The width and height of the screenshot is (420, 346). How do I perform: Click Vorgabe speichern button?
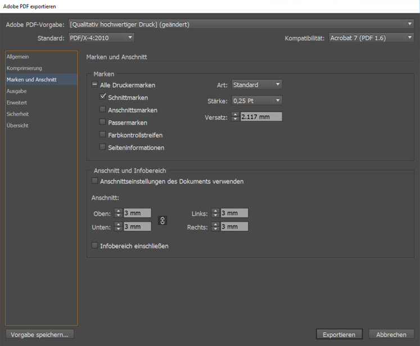pyautogui.click(x=40, y=335)
